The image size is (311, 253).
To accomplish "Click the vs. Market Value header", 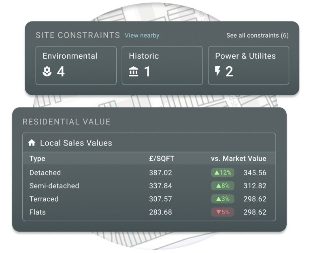I will click(x=239, y=159).
